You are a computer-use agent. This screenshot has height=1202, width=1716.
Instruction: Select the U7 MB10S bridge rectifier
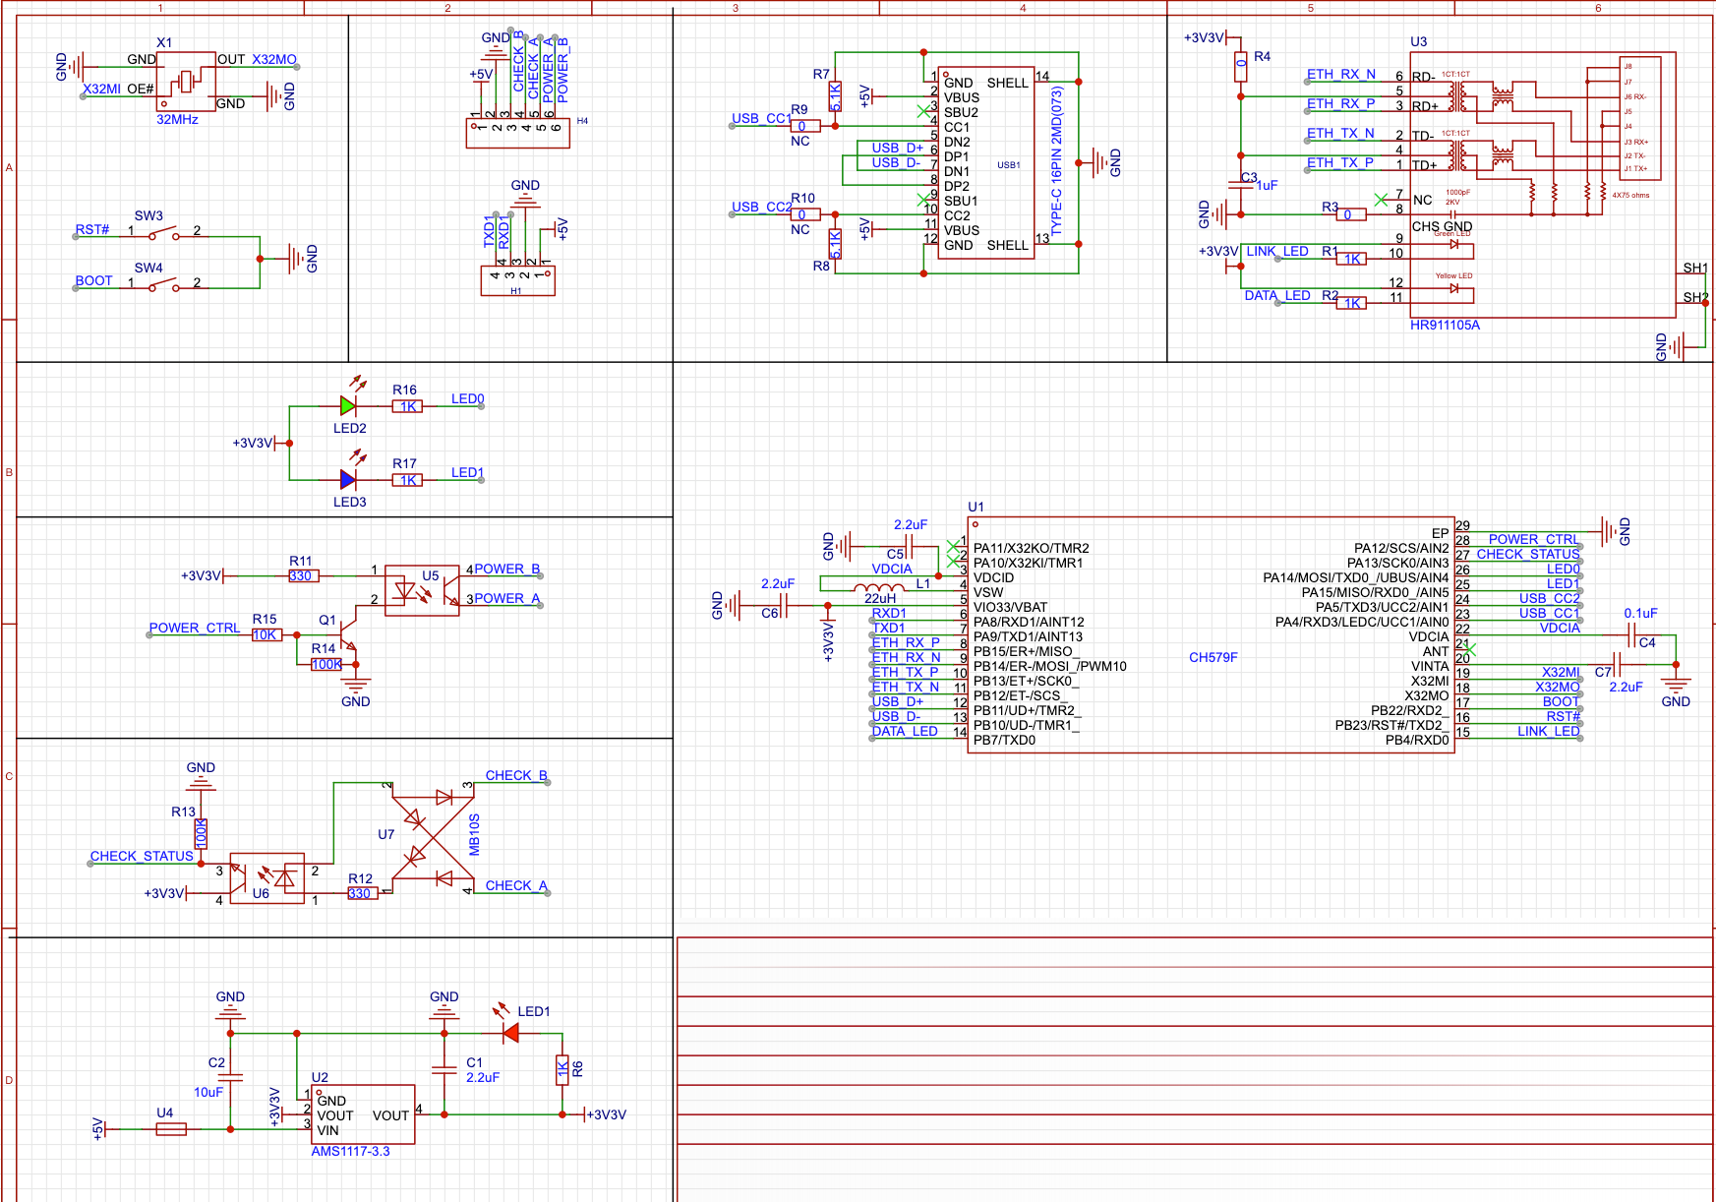tap(433, 837)
